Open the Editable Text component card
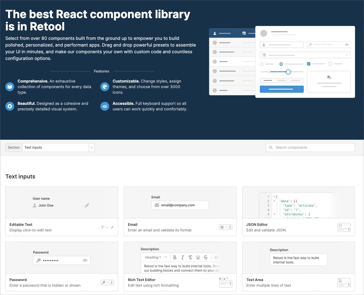 click(62, 211)
